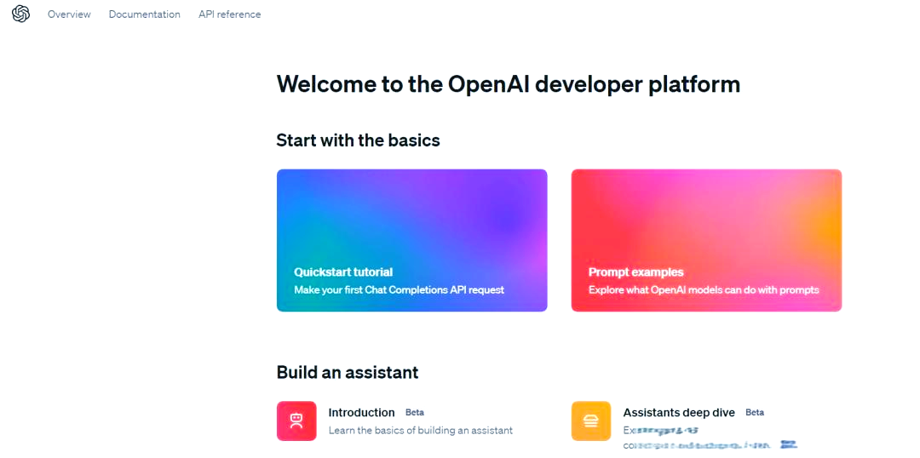The width and height of the screenshot is (920, 458).
Task: Click 'Make your first Chat Completions API request'
Action: tap(399, 289)
